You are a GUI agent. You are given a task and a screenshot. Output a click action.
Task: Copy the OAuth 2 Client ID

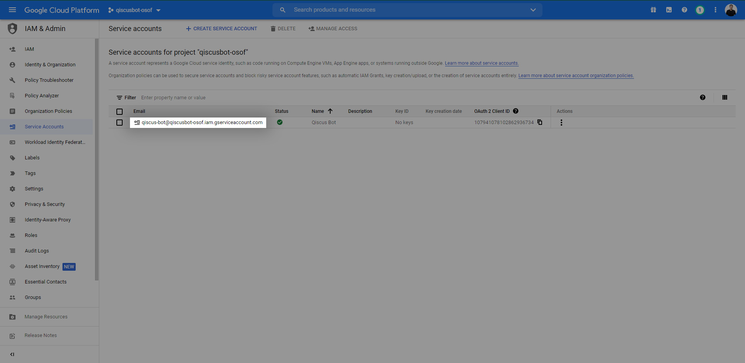click(540, 122)
